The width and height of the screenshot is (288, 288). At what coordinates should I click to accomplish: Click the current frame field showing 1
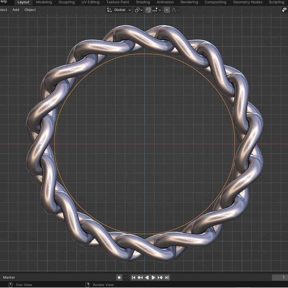[x=280, y=278]
